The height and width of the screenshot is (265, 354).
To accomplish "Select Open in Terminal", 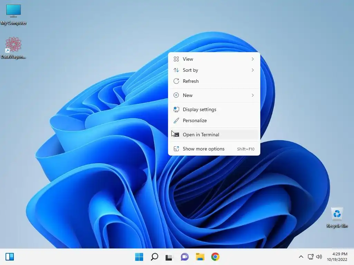I will click(x=214, y=135).
